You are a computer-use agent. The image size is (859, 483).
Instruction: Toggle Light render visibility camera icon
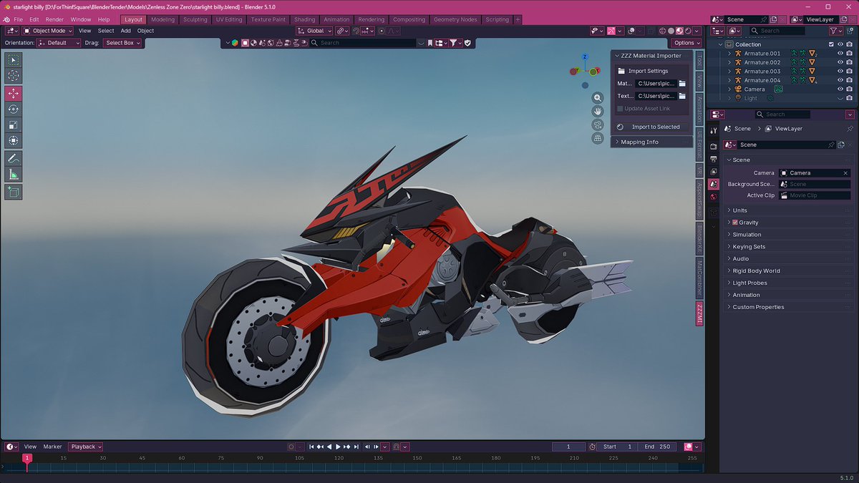[850, 98]
